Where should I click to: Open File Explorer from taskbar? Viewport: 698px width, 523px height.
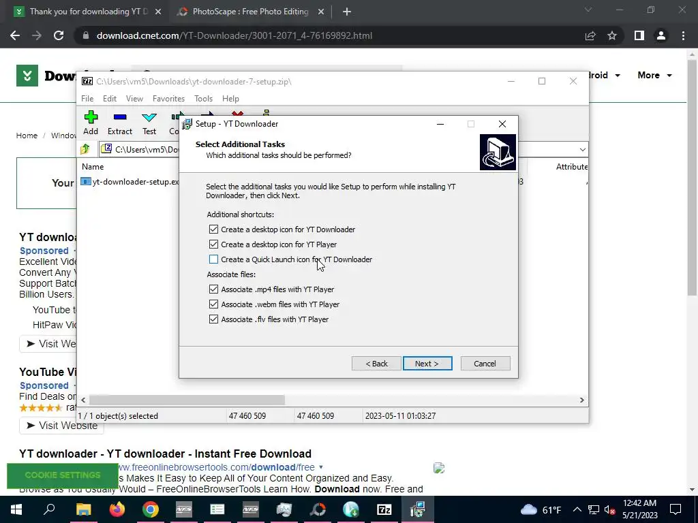coord(84,509)
